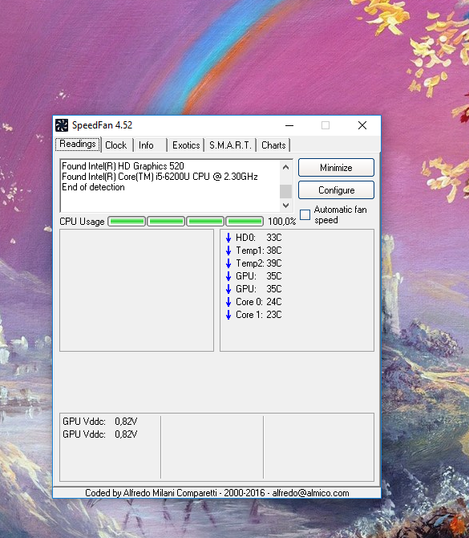
Task: Click the Core 0: 24C reading
Action: click(259, 302)
